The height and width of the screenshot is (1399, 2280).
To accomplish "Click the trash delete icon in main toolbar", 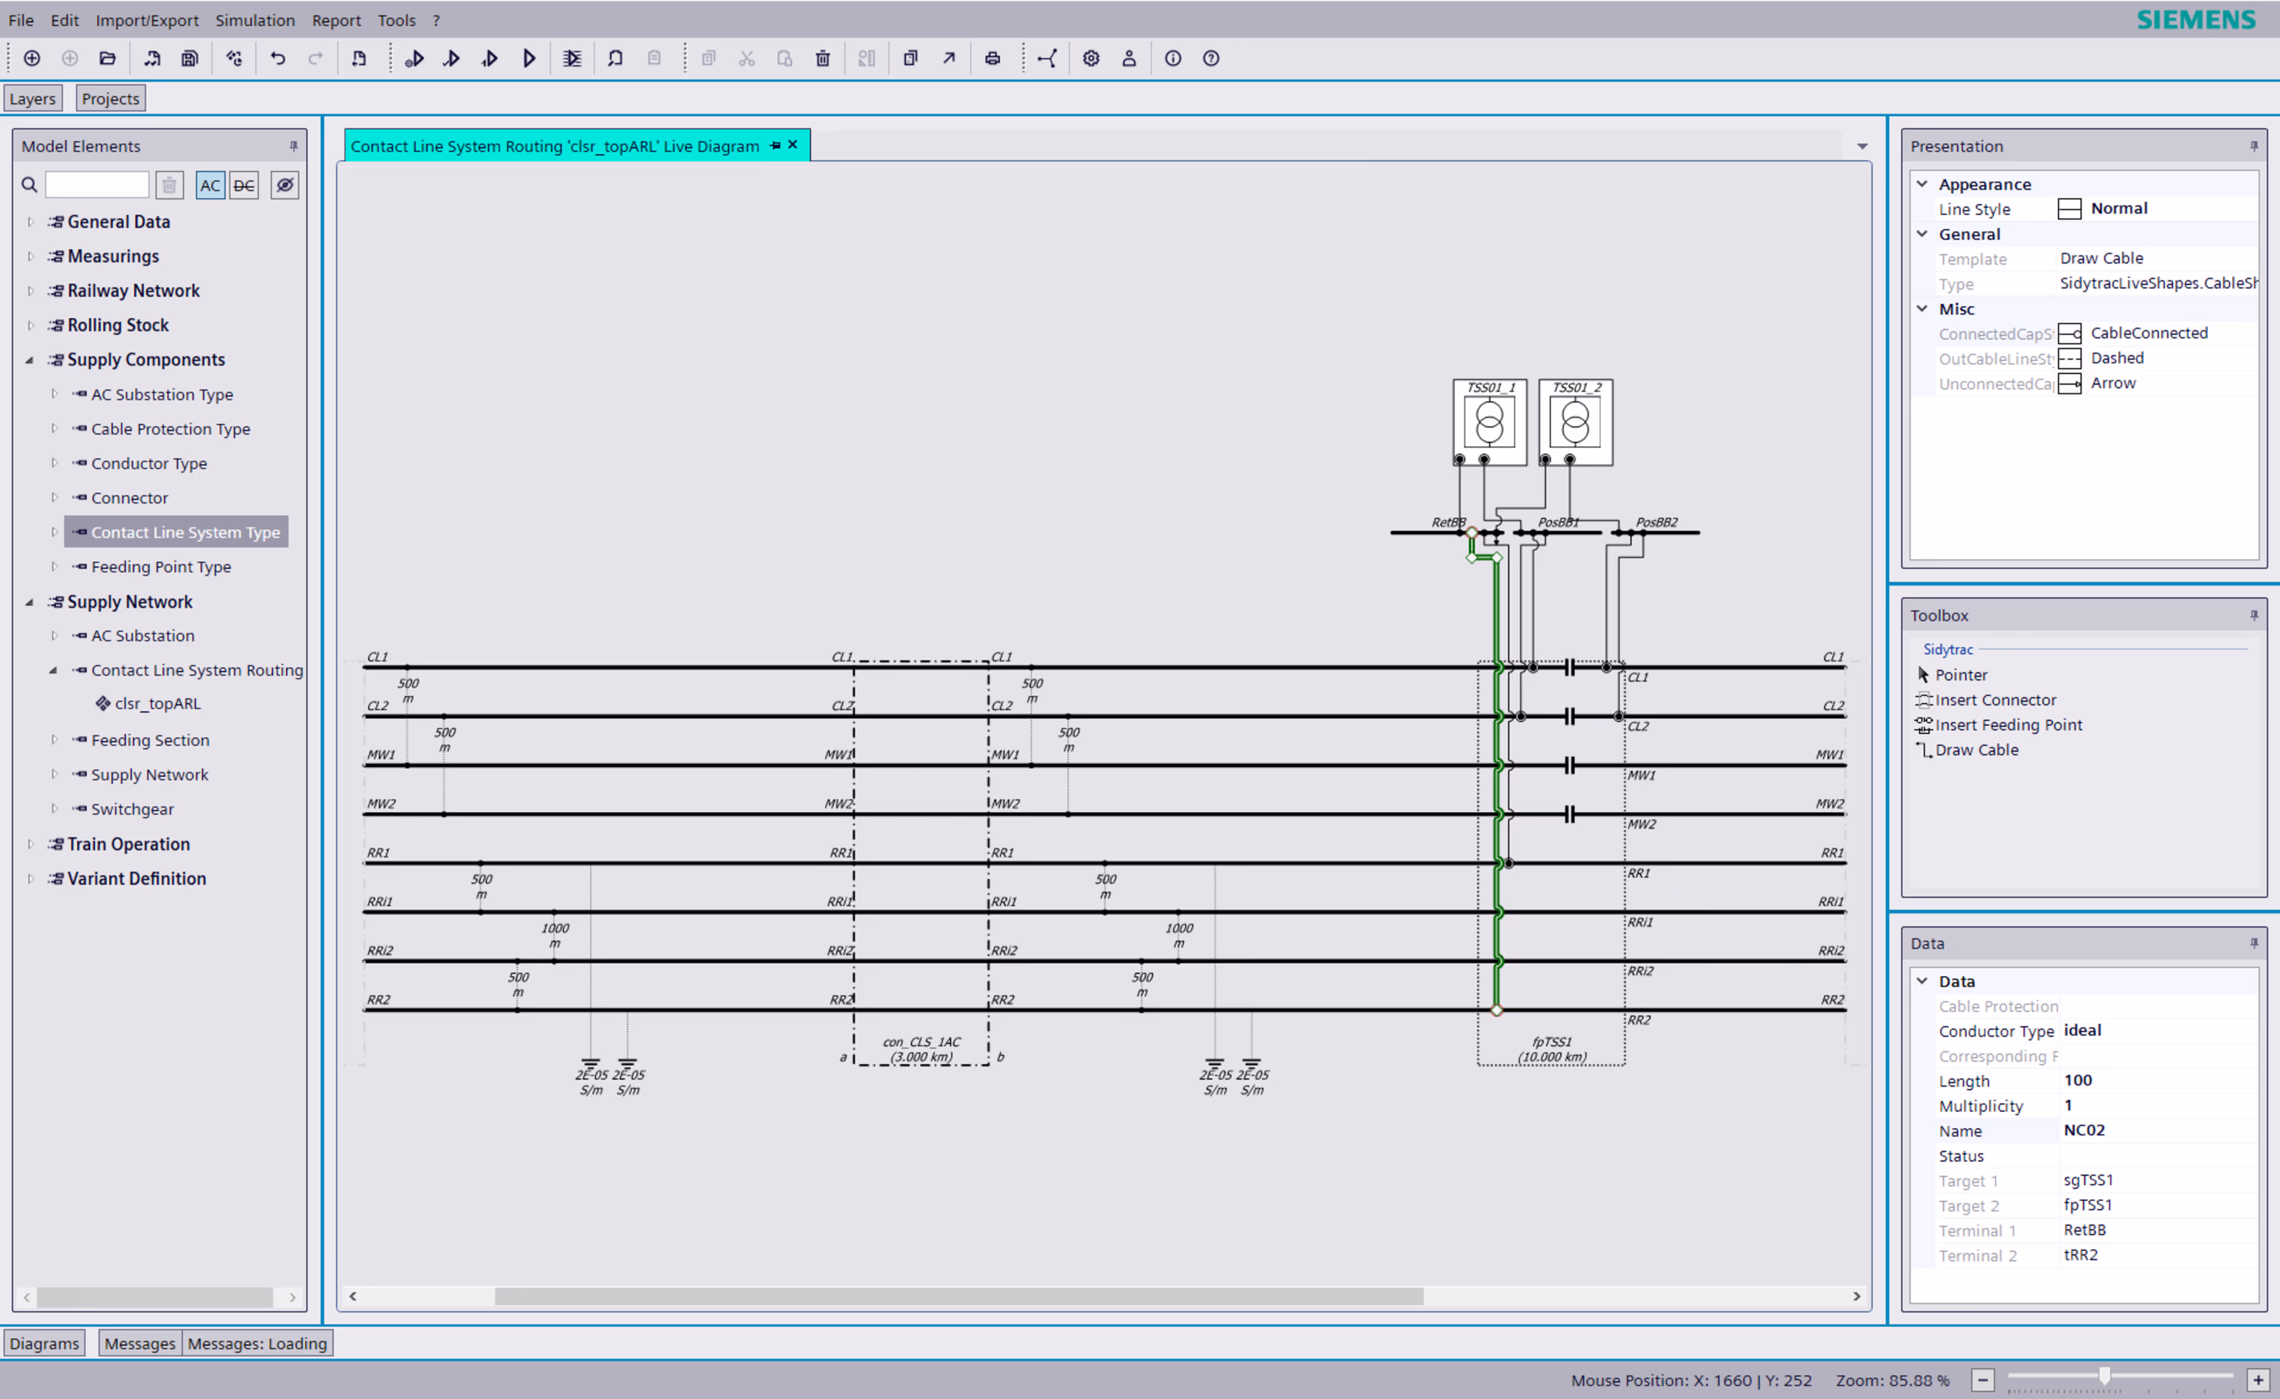I will (x=822, y=58).
